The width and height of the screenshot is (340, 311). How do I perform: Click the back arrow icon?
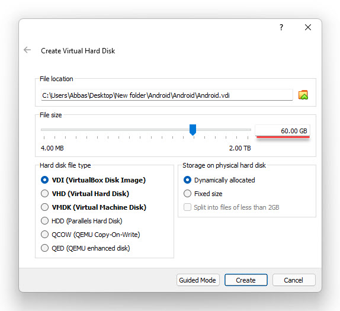click(27, 50)
